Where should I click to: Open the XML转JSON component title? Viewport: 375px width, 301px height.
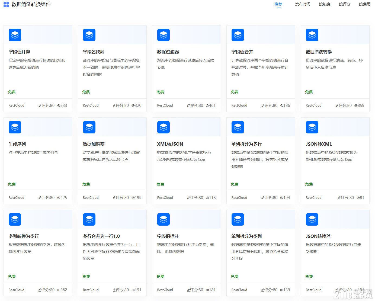click(170, 144)
